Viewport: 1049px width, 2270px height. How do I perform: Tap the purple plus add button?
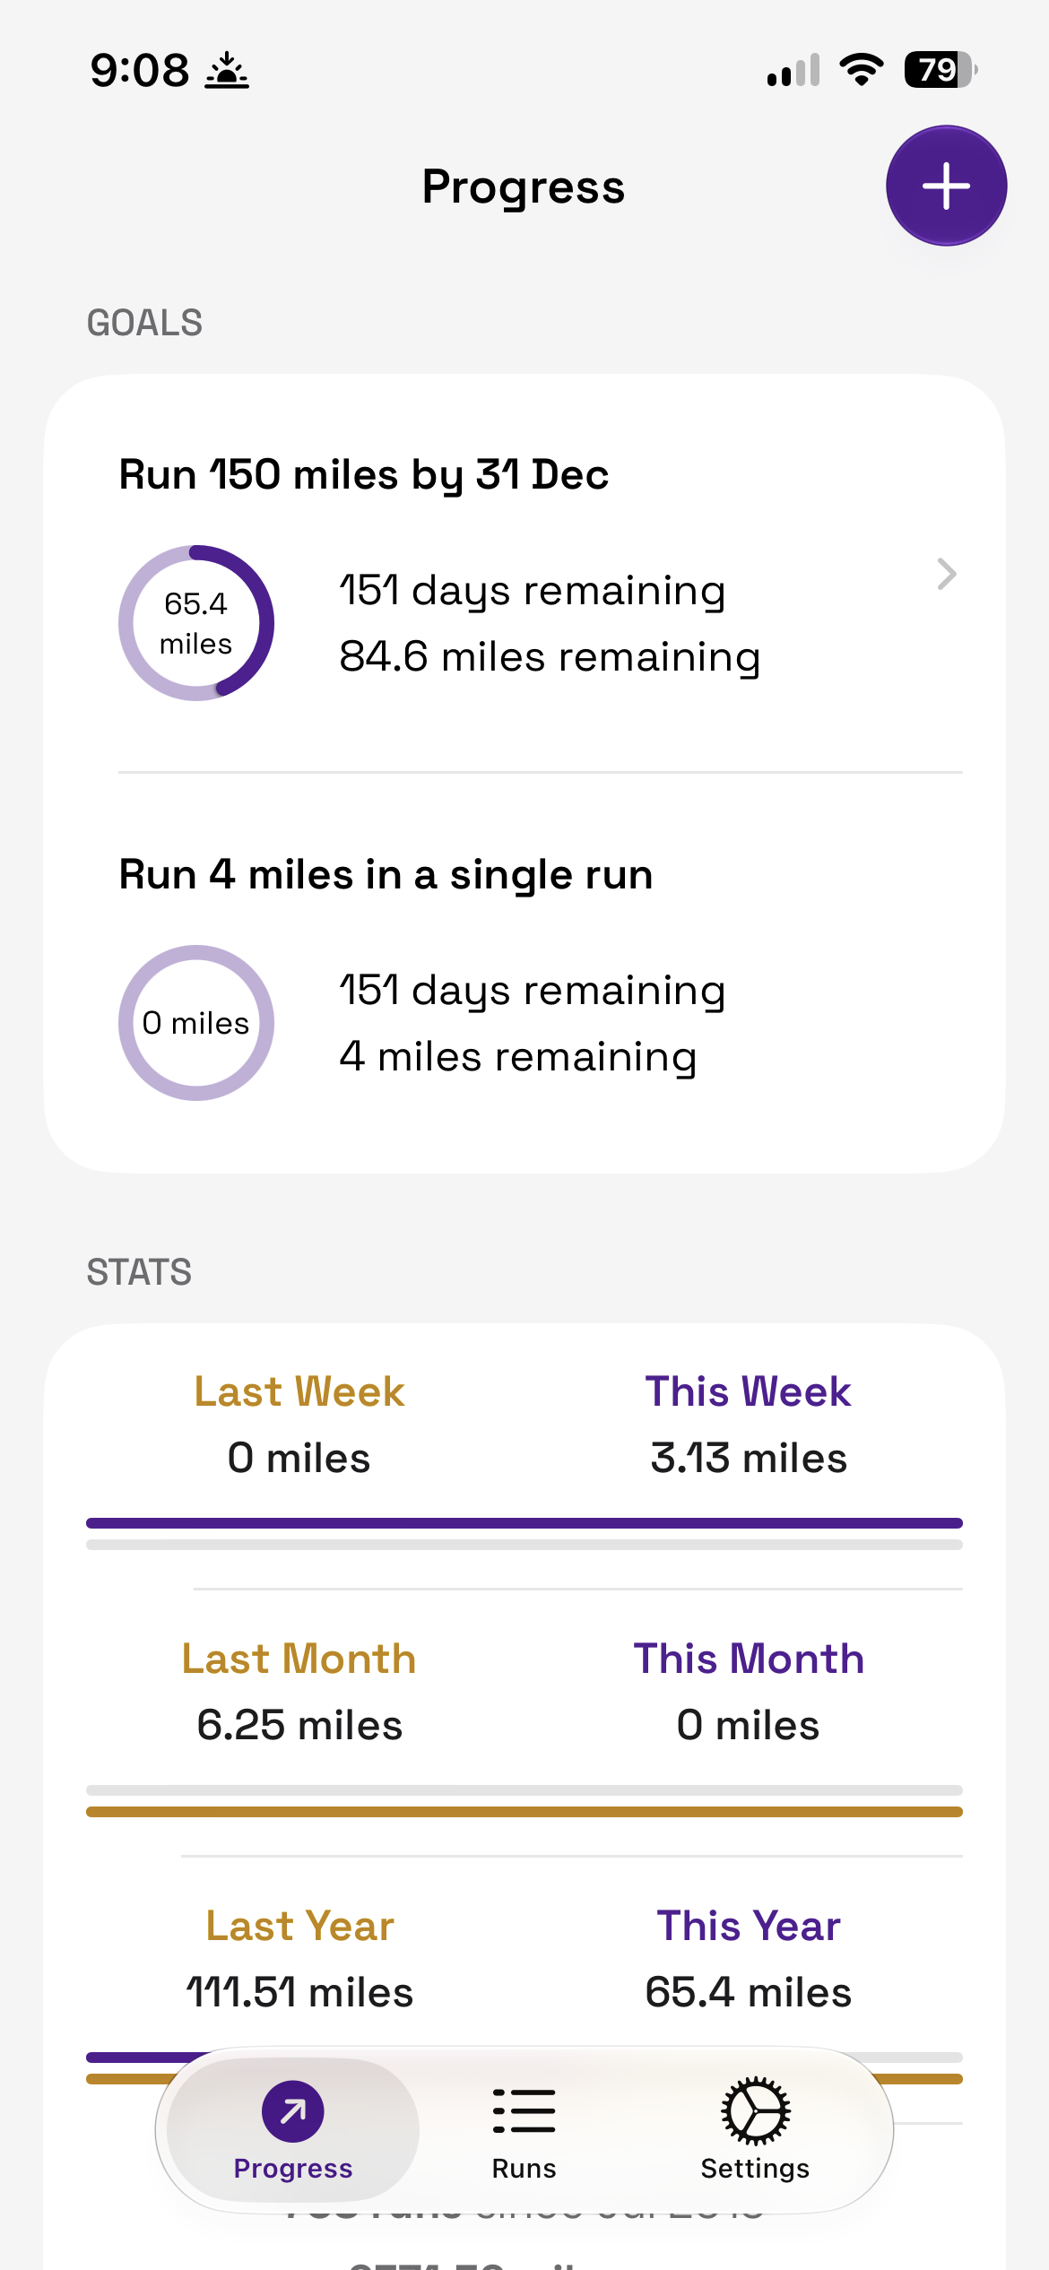click(x=946, y=186)
